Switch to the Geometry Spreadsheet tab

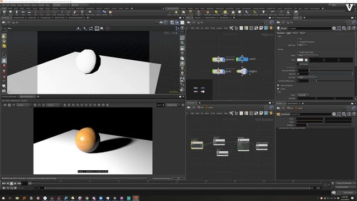coord(9,97)
